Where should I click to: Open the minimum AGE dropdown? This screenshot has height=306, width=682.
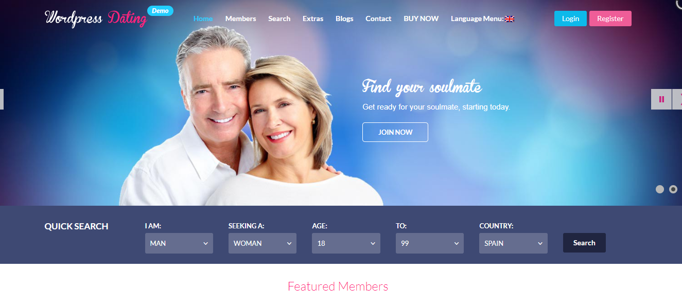(346, 243)
